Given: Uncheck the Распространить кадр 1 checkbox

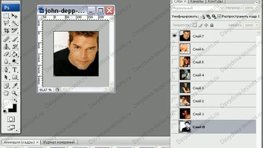Looking at the screenshot, I should (x=219, y=16).
